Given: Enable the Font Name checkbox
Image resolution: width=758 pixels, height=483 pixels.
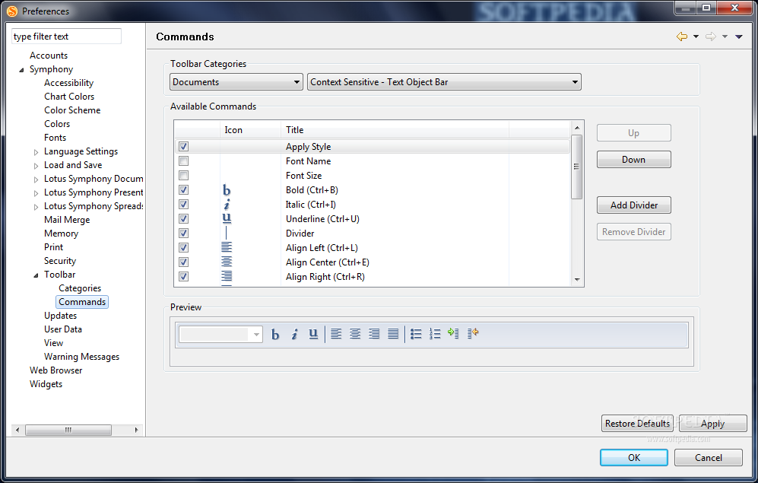Looking at the screenshot, I should pyautogui.click(x=184, y=161).
